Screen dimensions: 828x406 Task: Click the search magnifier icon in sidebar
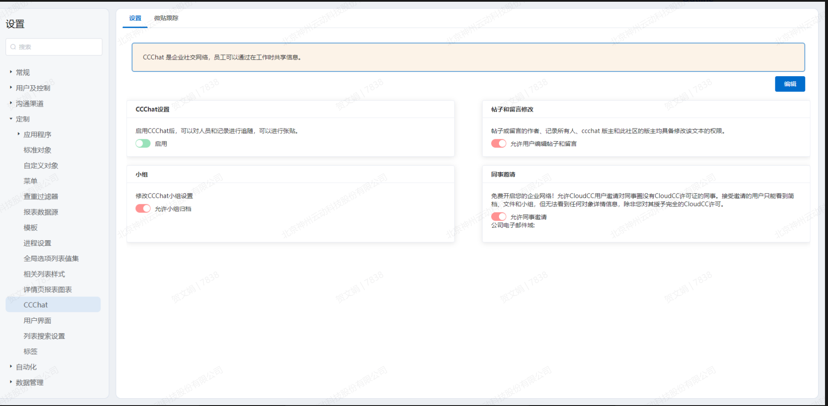[x=13, y=47]
